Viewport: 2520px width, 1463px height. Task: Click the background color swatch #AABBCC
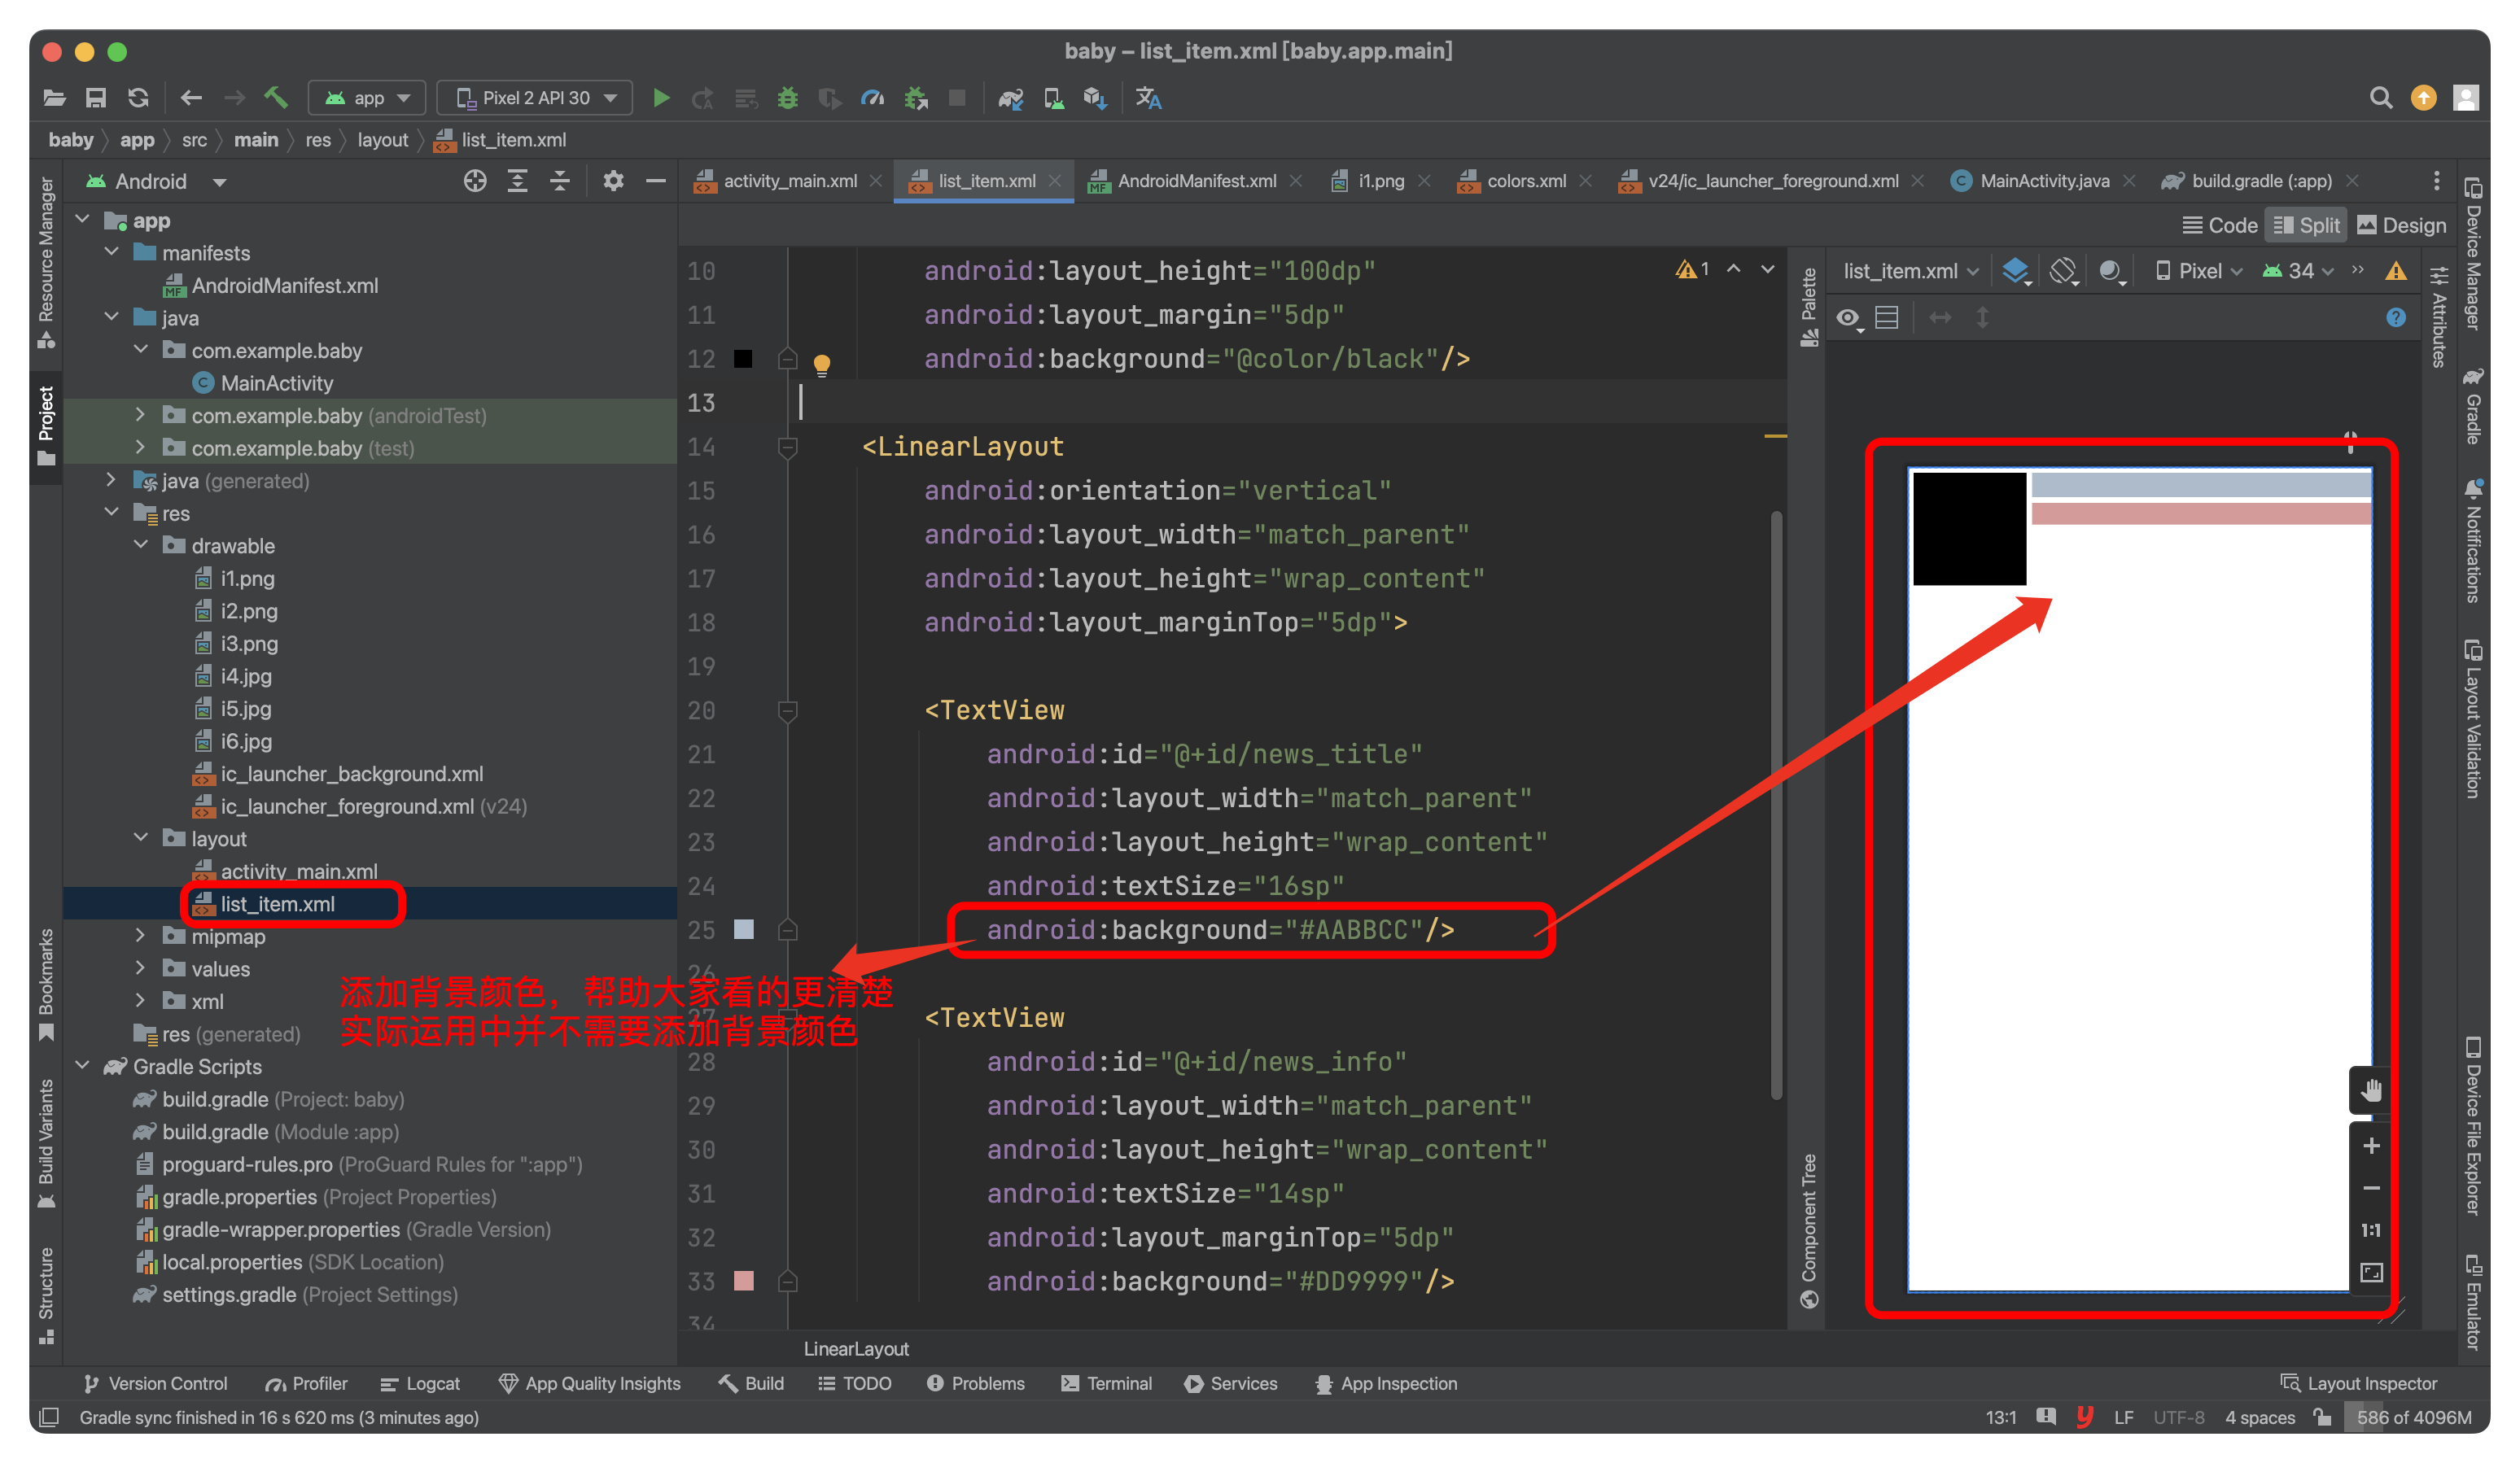[738, 928]
